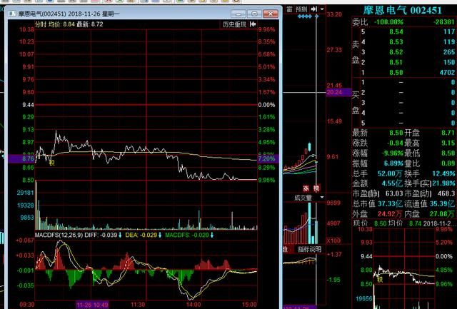Click the 指标说明 indicator description tab
The width and height of the screenshot is (457, 309).
point(309,249)
